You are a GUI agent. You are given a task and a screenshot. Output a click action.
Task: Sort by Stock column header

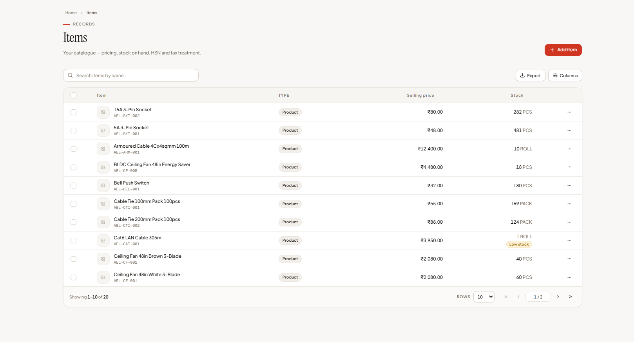[517, 96]
